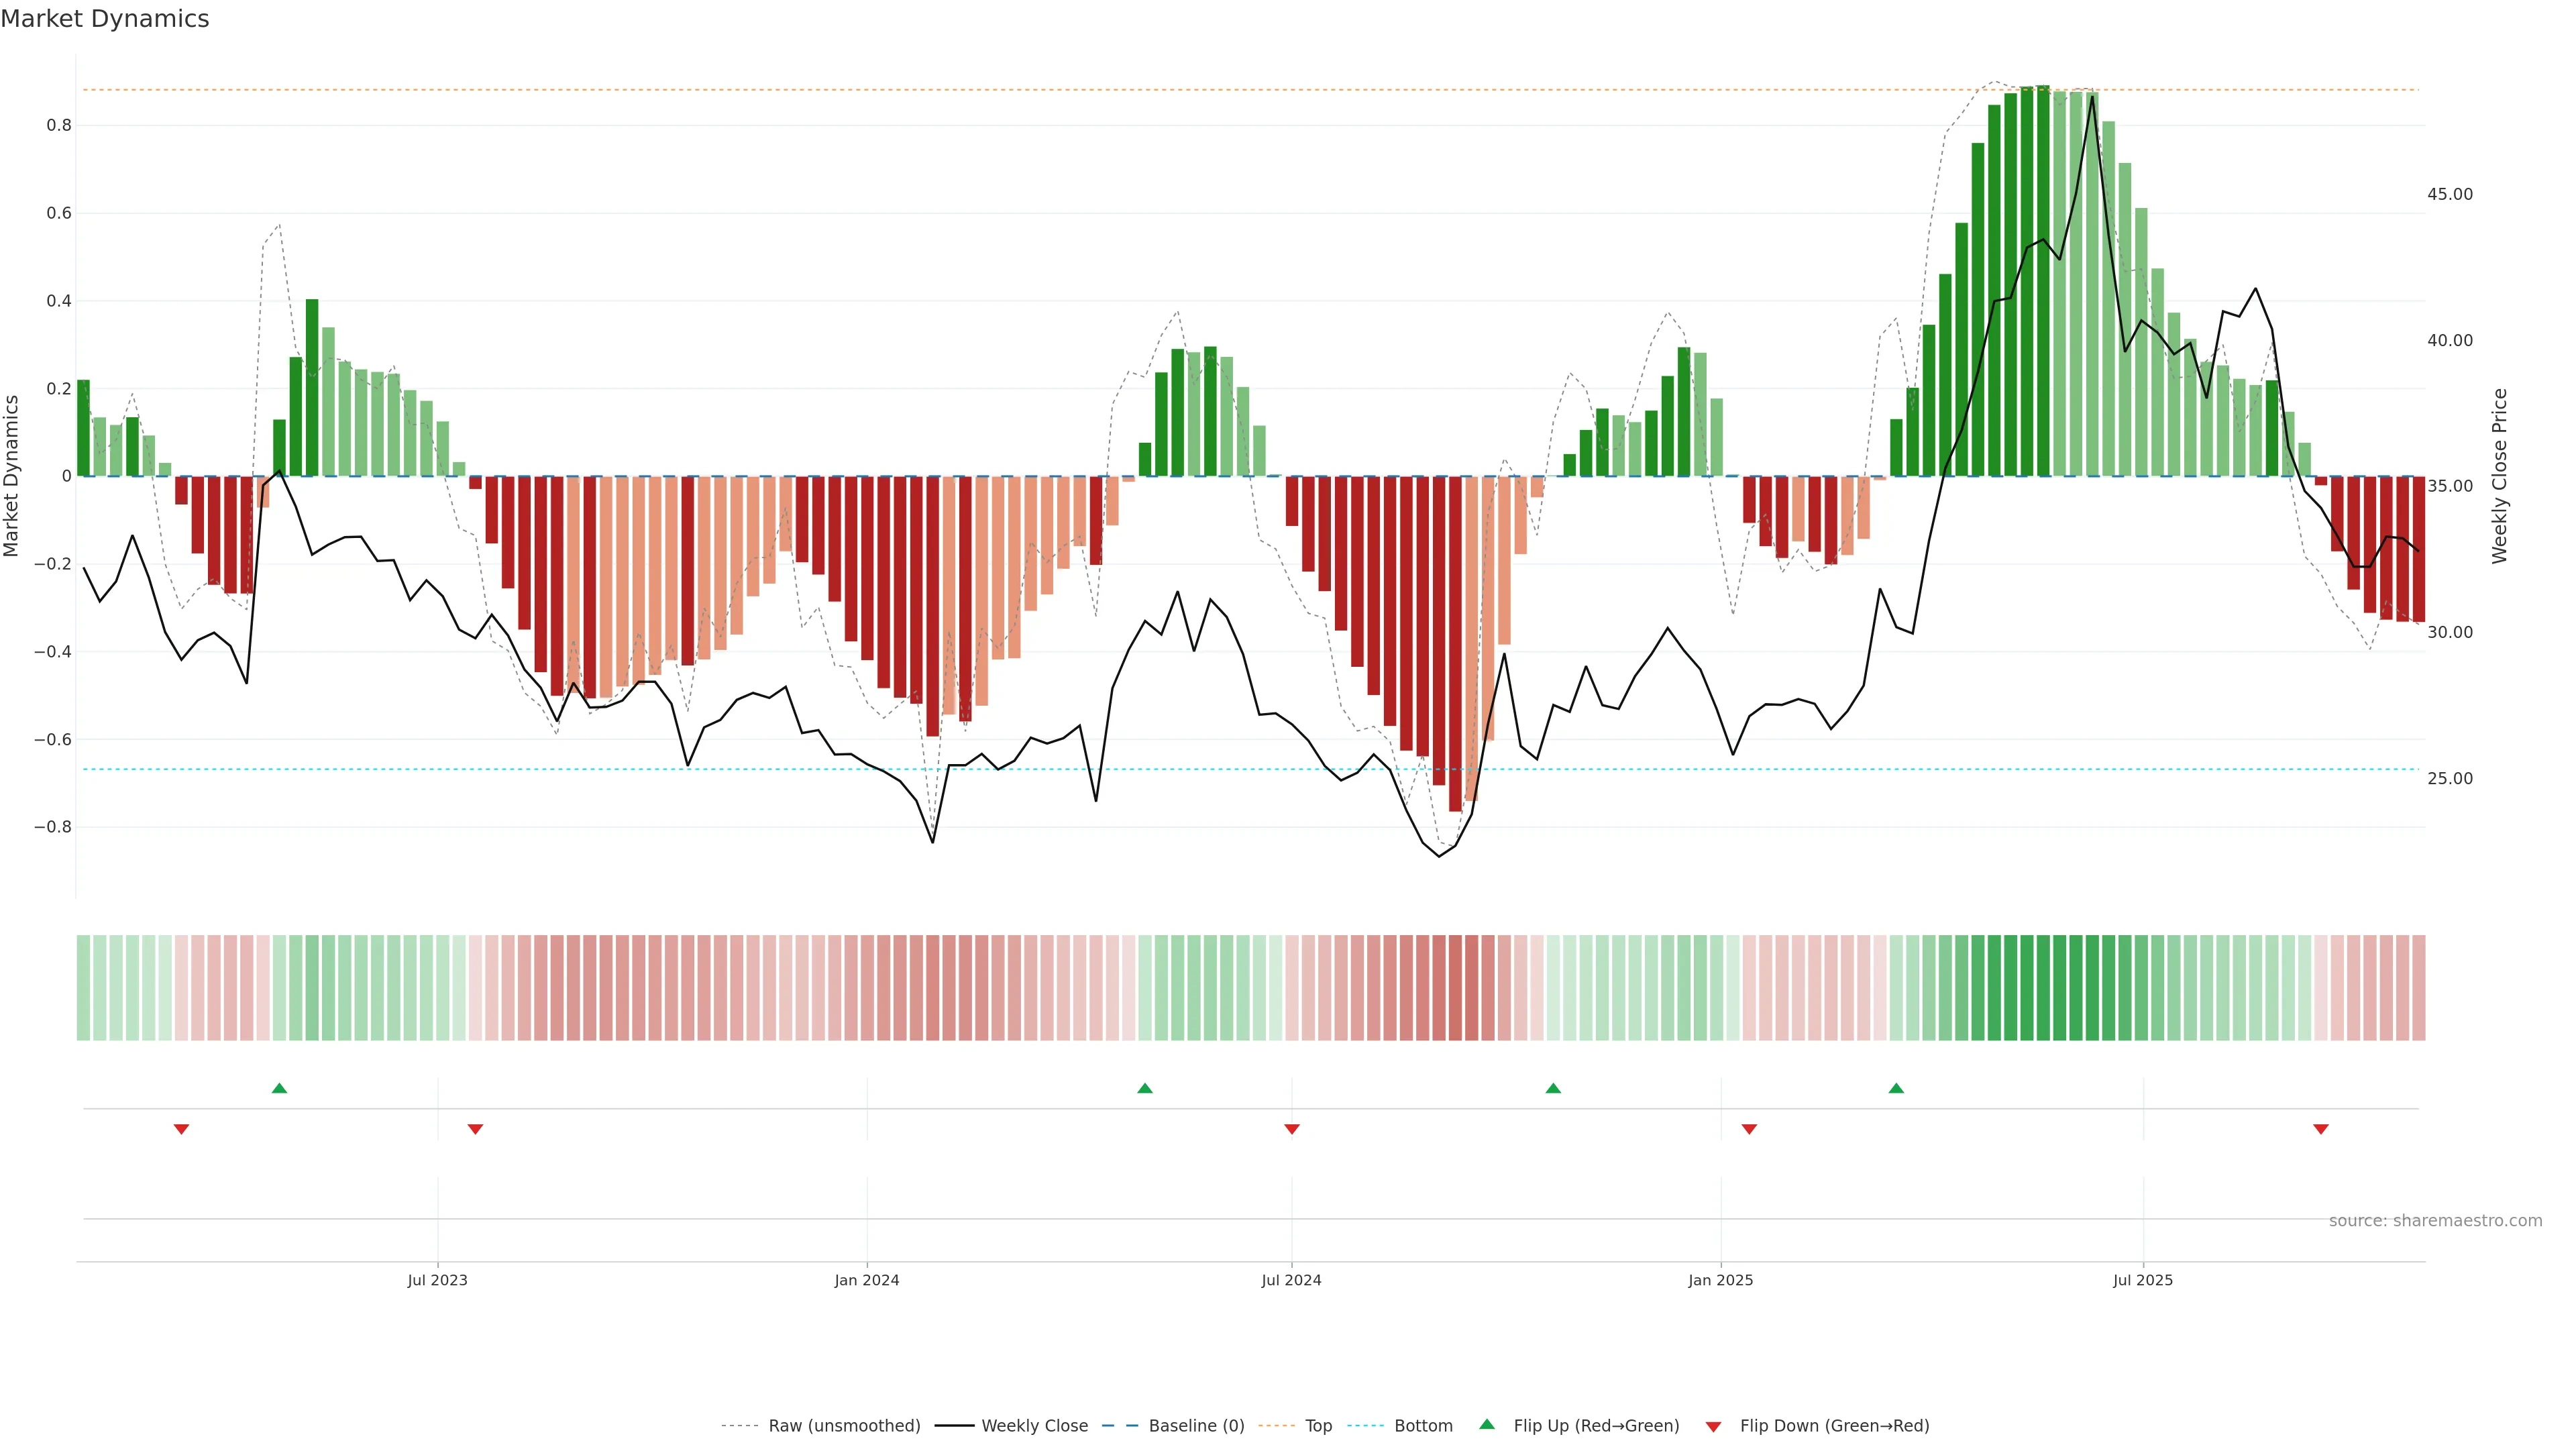Toggle the Baseline (0) legend entry
2576x1449 pixels.
[1196, 1426]
